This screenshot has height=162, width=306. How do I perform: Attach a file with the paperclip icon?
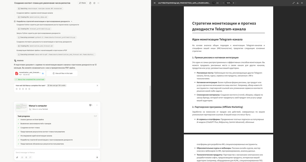click(x=17, y=157)
